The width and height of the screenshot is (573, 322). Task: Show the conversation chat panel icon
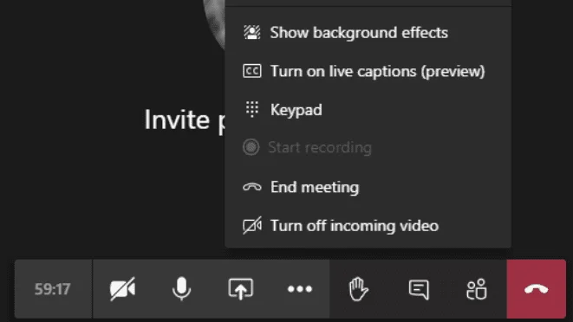pyautogui.click(x=419, y=289)
